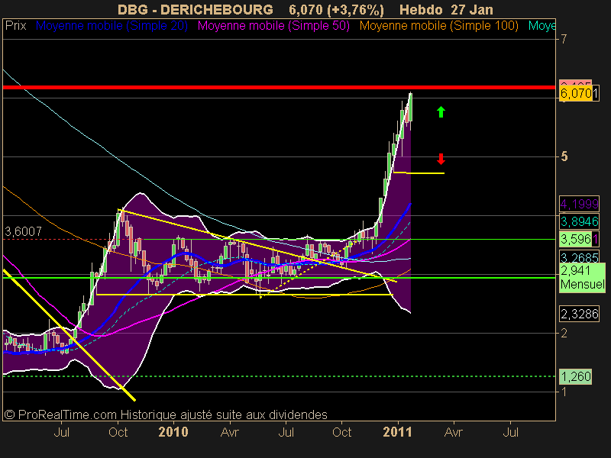Image resolution: width=611 pixels, height=458 pixels.
Task: Click the '5' price axis label
Action: pos(564,156)
